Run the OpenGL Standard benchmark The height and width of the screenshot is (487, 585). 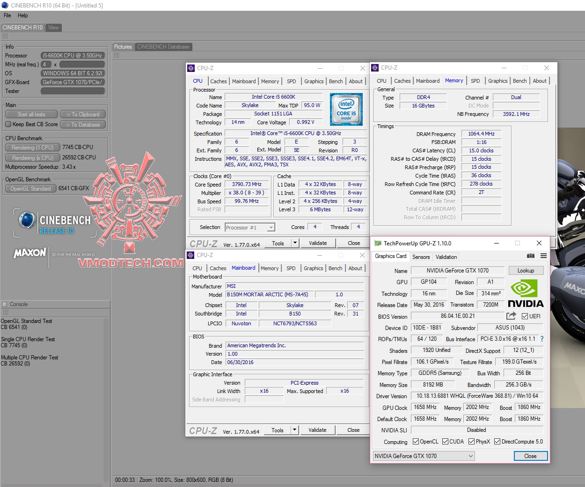pos(31,188)
